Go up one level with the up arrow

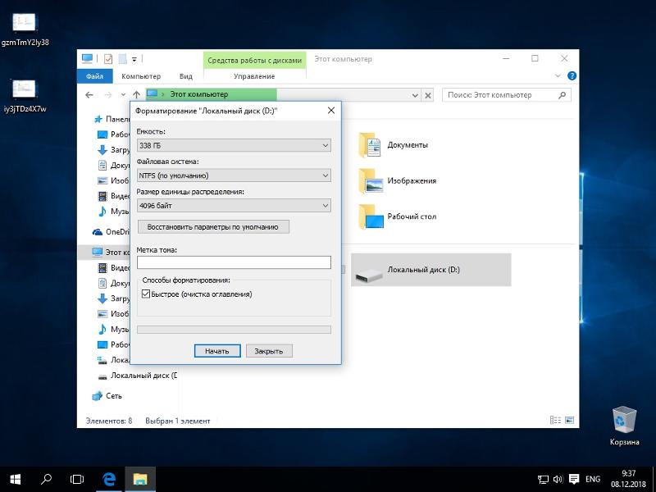coord(136,95)
